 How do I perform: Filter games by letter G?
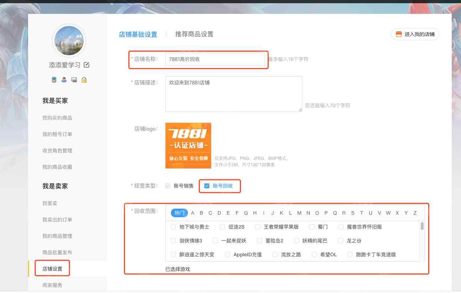(246, 213)
